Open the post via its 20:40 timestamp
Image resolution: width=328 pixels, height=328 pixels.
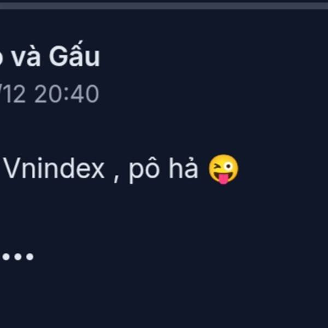coord(67,93)
